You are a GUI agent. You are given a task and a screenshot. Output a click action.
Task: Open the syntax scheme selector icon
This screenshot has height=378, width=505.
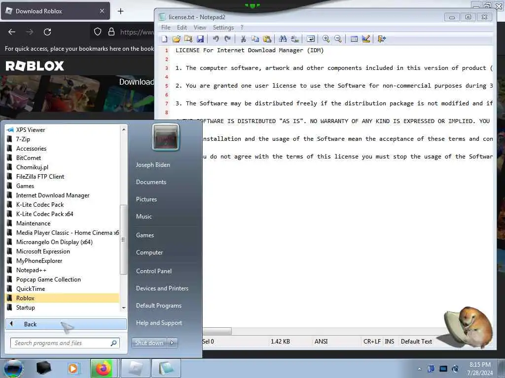(x=354, y=39)
